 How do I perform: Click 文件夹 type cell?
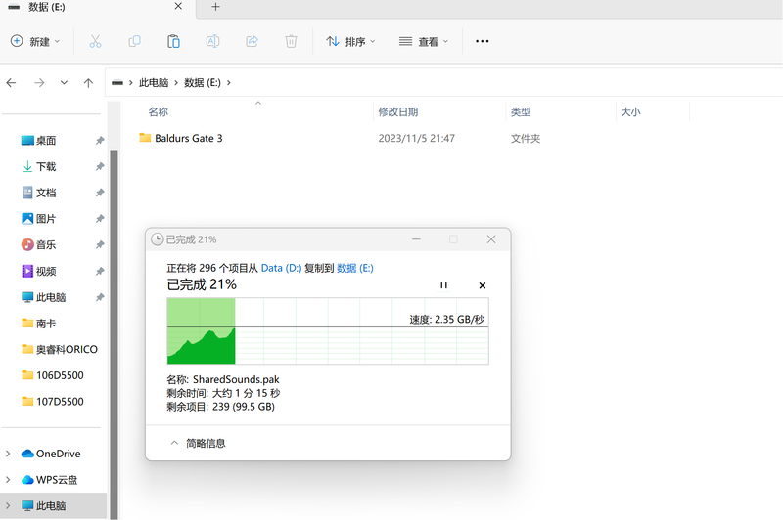(x=526, y=139)
